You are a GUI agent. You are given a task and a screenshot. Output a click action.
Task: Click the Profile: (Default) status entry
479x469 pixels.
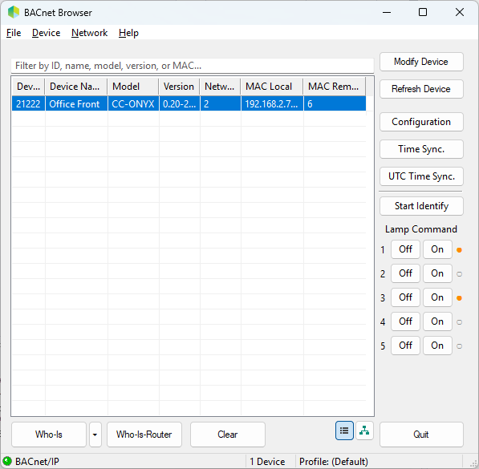pos(334,461)
